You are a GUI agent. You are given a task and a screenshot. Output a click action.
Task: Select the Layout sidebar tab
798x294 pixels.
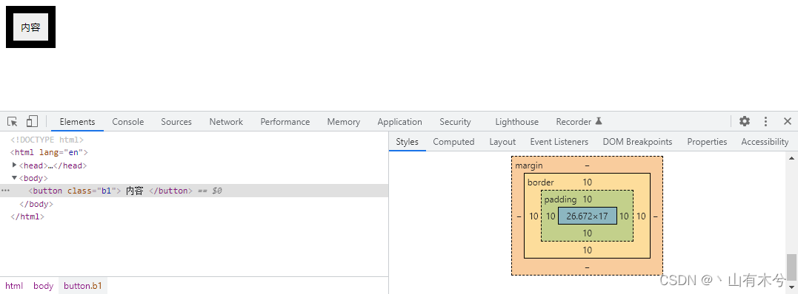(502, 142)
